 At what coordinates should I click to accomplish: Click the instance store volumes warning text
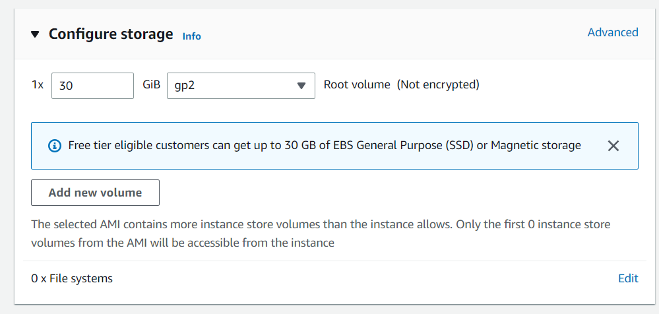pyautogui.click(x=321, y=234)
